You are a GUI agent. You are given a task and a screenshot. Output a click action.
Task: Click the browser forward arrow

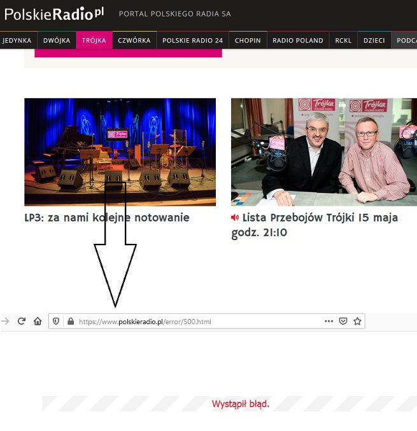5,321
